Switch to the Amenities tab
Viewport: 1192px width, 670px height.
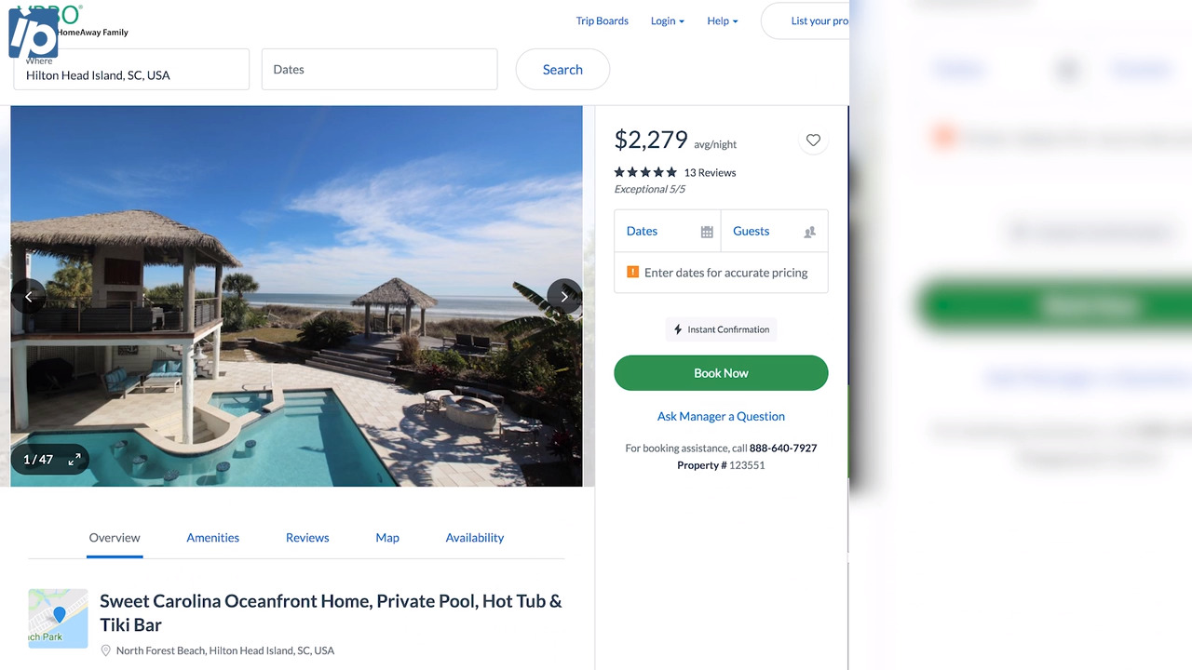(x=212, y=537)
